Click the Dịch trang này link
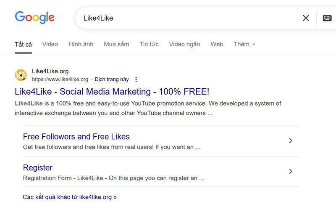The image size is (336, 212). [x=112, y=79]
